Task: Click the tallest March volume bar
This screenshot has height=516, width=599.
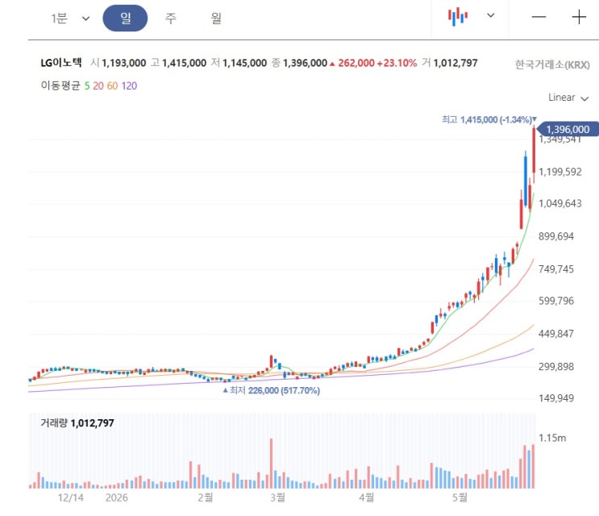Action: [271, 464]
